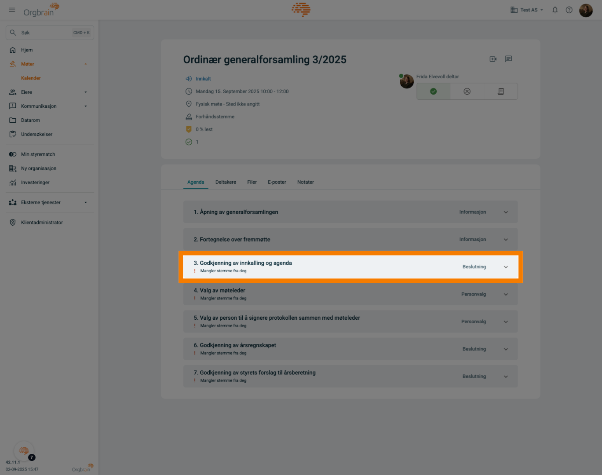Click the help question mark icon
Viewport: 602px width, 475px height.
click(x=569, y=10)
